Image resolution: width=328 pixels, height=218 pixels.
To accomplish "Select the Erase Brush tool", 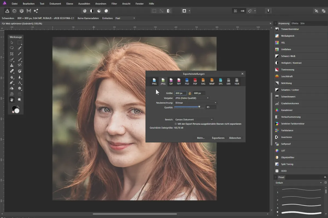I will (12, 71).
